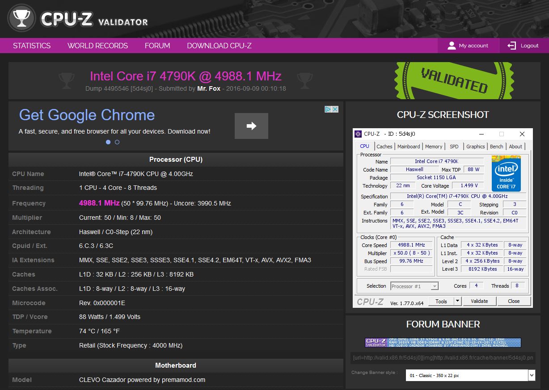This screenshot has width=549, height=390.
Task: Click the Core Voltage 1.499 V field in CPU-Z
Action: click(x=468, y=185)
